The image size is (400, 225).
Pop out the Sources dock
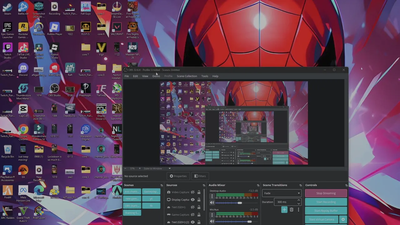(204, 185)
